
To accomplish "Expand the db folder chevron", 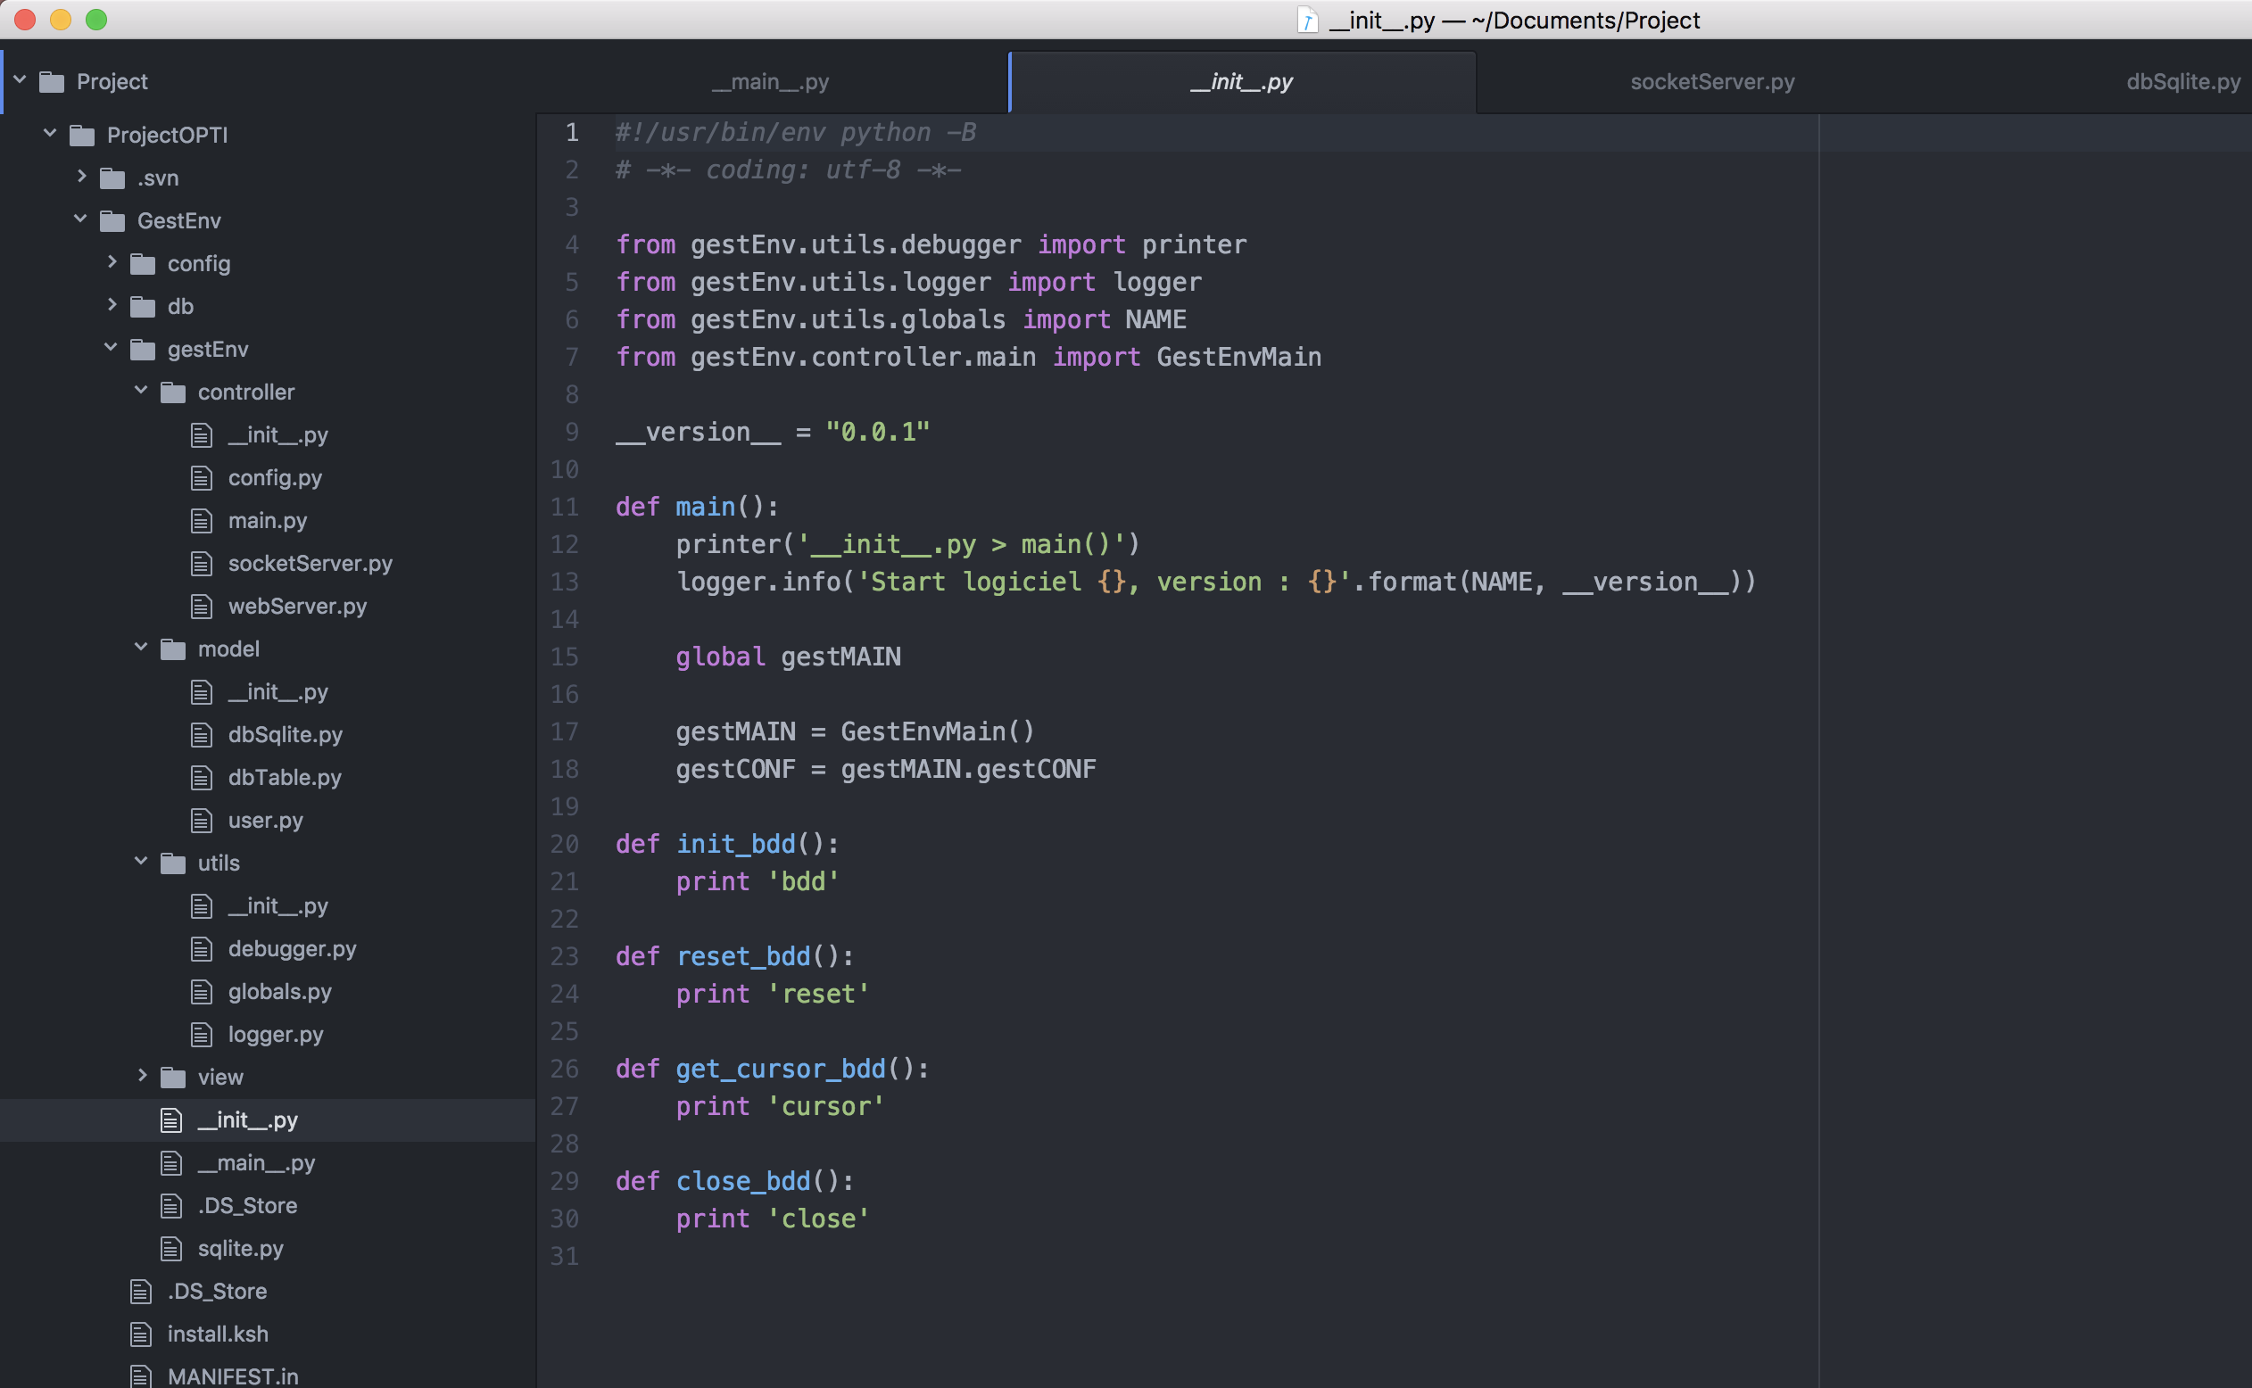I will pos(112,305).
